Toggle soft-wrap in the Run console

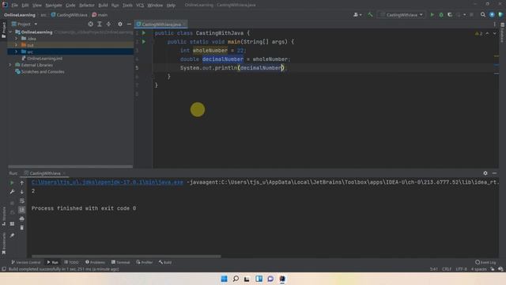point(22,200)
